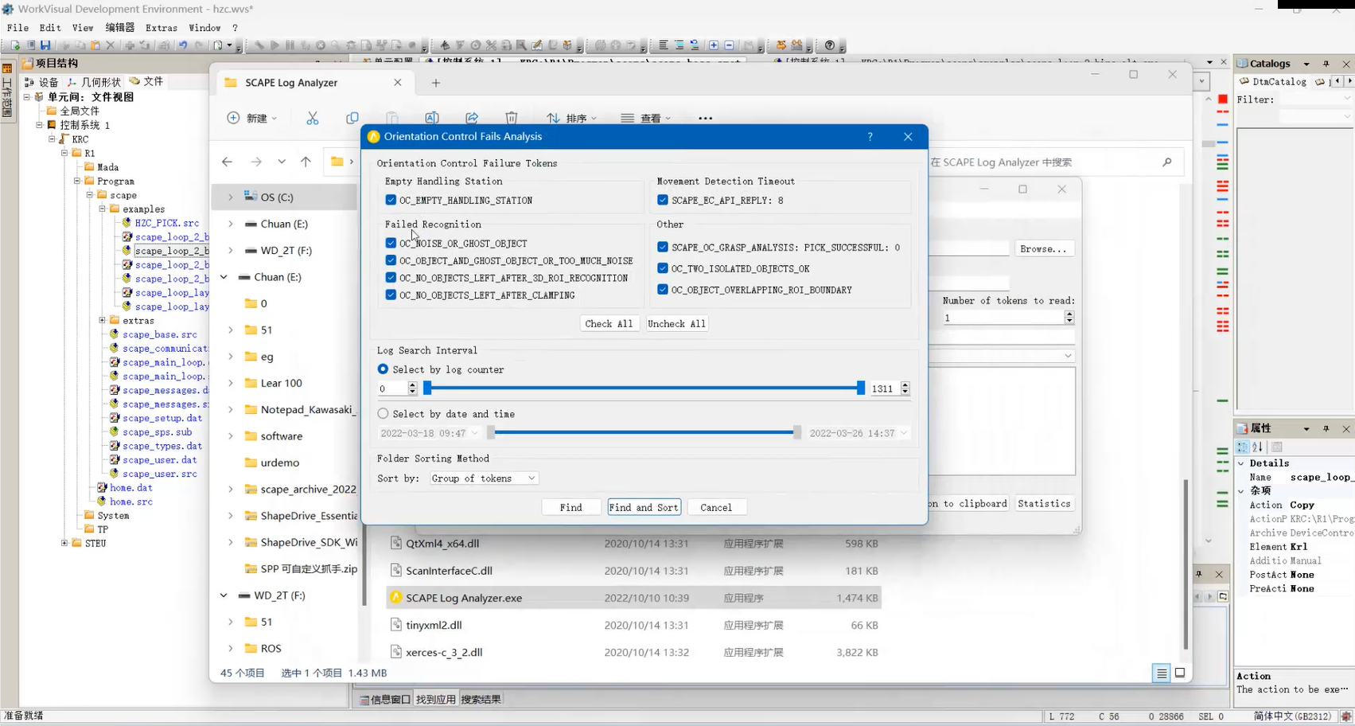Switch to 搜索结果 tab at bottom
This screenshot has width=1355, height=726.
pyautogui.click(x=481, y=700)
